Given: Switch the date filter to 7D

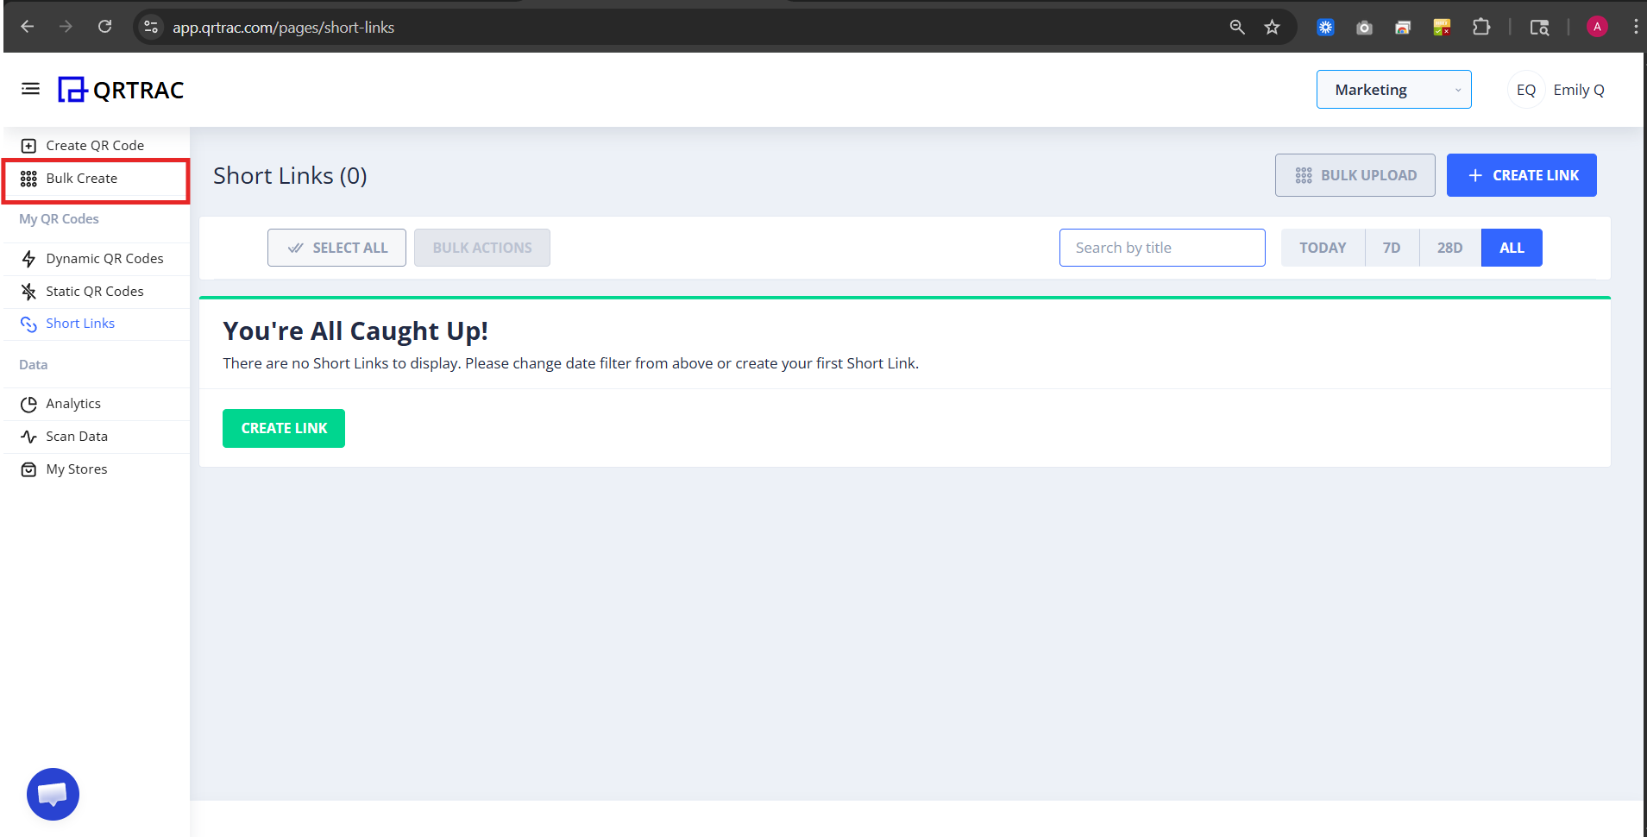Looking at the screenshot, I should click(1392, 248).
